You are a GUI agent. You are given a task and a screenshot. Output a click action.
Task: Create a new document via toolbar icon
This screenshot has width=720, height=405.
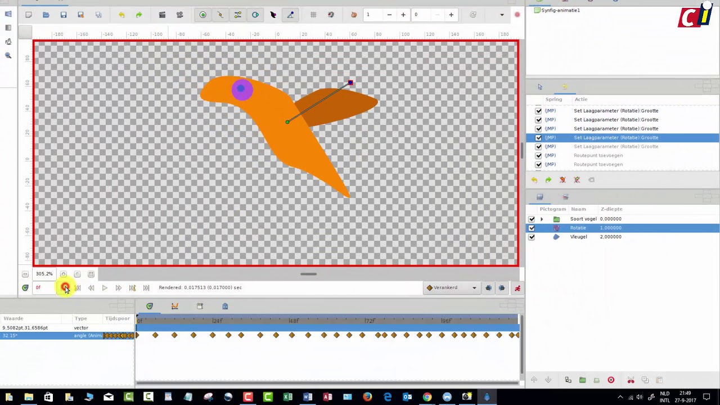tap(29, 15)
